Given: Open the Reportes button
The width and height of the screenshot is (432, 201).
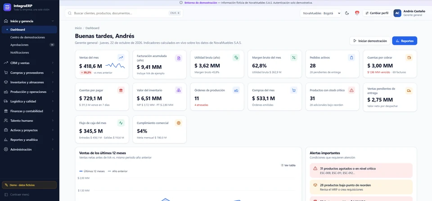Looking at the screenshot, I should point(405,41).
